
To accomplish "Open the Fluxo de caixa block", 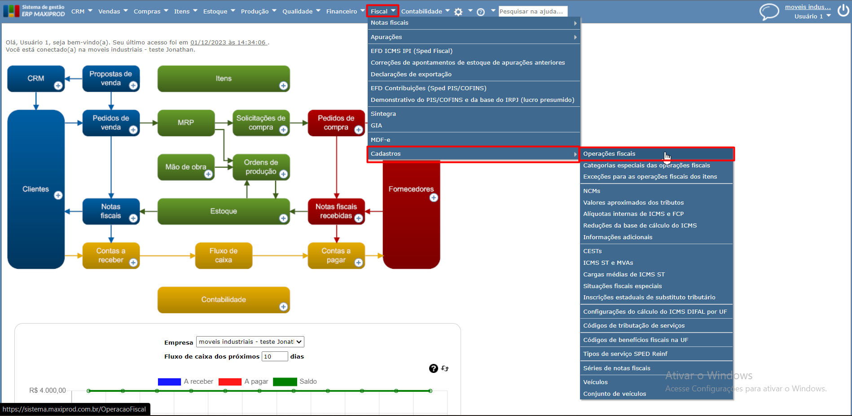I will pyautogui.click(x=224, y=255).
